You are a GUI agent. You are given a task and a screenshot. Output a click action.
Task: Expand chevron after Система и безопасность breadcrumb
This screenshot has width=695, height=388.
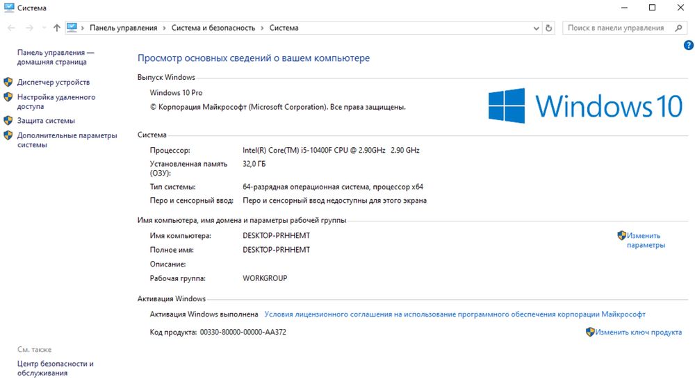(262, 28)
